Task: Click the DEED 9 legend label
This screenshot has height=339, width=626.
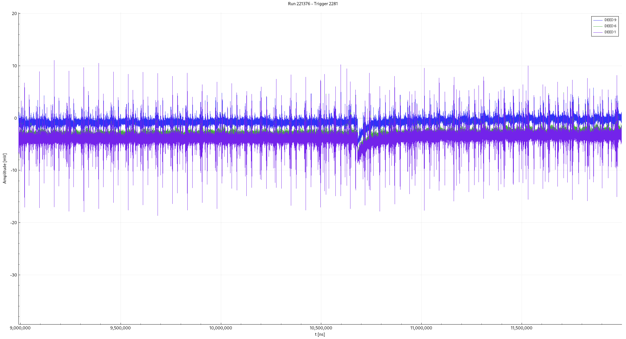Action: pyautogui.click(x=610, y=20)
